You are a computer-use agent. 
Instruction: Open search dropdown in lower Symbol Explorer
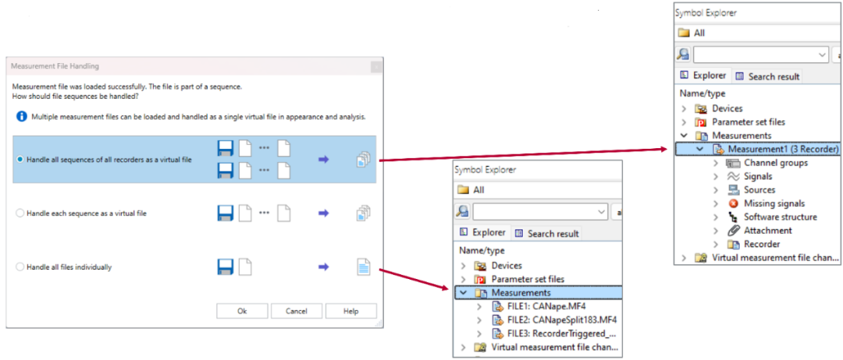click(x=602, y=212)
